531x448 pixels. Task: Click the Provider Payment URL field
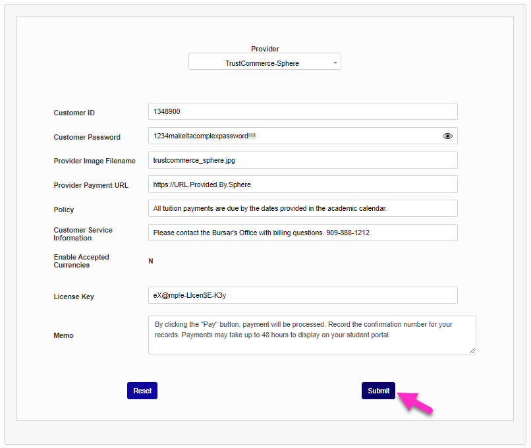[x=303, y=184]
